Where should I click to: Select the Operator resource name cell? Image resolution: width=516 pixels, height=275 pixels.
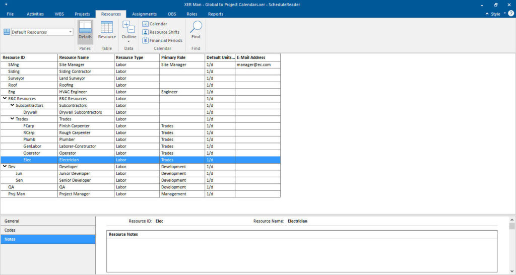86,153
